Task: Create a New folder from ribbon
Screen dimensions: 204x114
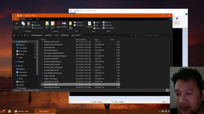Action: pyautogui.click(x=70, y=25)
